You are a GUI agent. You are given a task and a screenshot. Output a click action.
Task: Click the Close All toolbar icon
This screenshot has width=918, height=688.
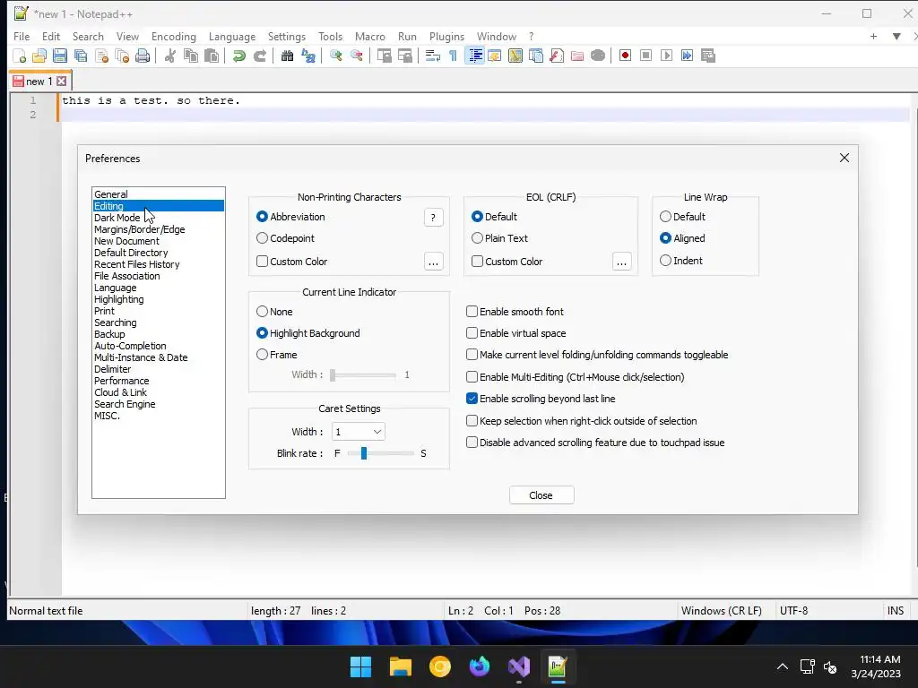click(x=122, y=56)
